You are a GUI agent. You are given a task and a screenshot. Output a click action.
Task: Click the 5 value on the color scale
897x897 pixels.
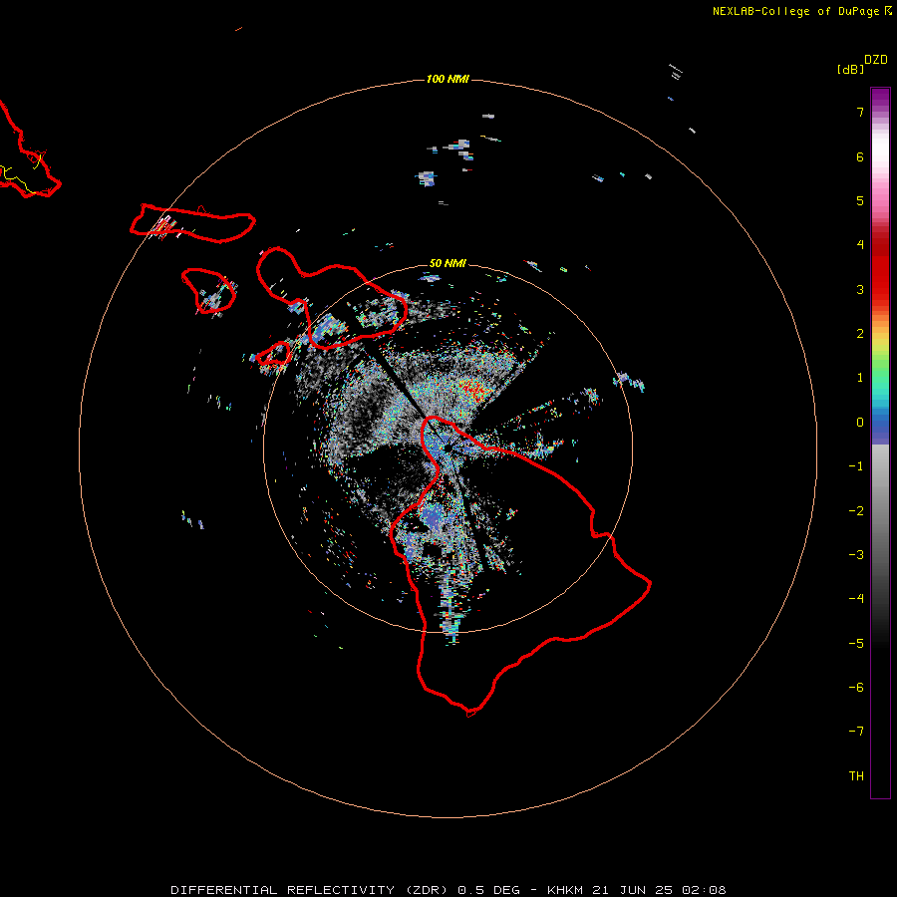860,200
